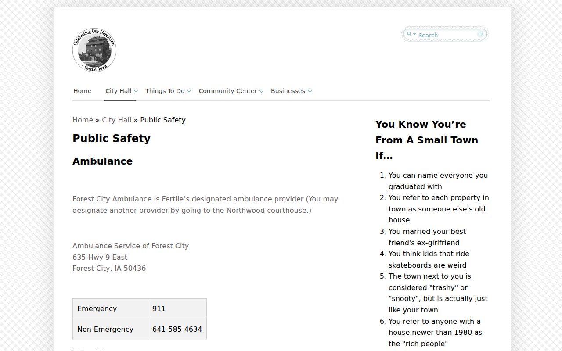Click the phone number 641-585-4634

pyautogui.click(x=177, y=329)
